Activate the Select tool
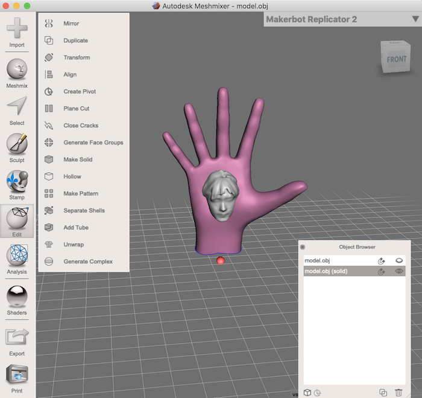This screenshot has height=398, width=422. [x=17, y=111]
